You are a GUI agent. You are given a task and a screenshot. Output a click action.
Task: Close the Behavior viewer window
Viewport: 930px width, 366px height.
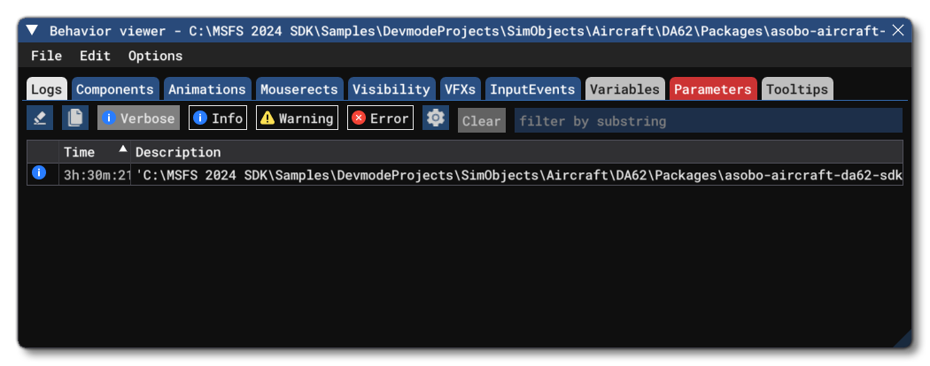click(898, 31)
